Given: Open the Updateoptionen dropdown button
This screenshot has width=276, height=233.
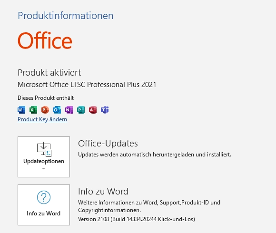Looking at the screenshot, I should click(44, 157).
